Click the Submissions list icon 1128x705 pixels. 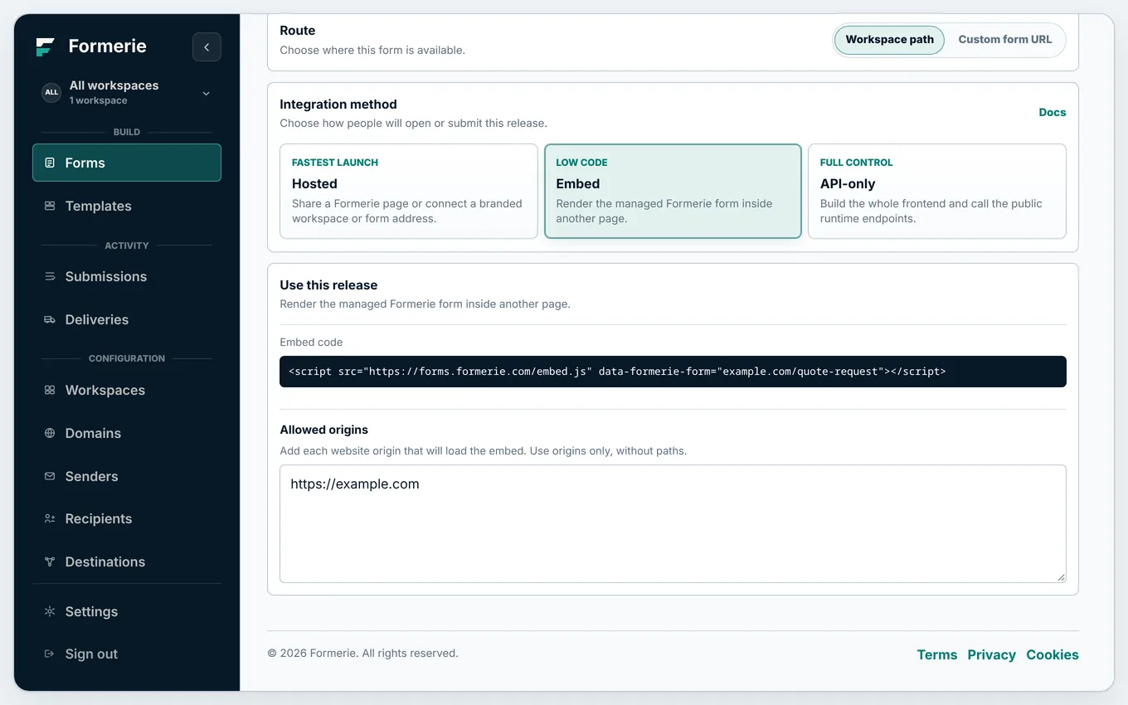point(50,276)
